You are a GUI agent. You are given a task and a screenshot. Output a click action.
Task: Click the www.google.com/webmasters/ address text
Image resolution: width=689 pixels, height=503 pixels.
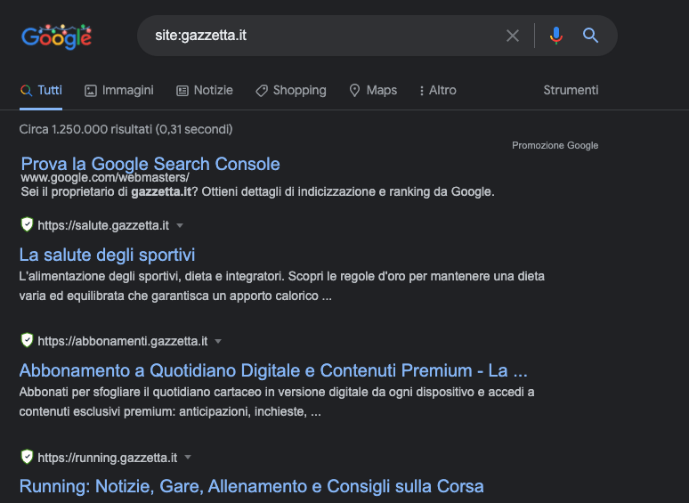[x=105, y=177]
